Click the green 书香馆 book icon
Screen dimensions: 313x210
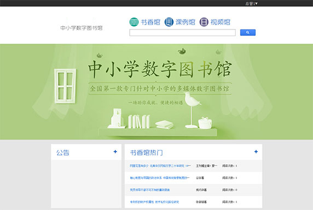(x=134, y=22)
